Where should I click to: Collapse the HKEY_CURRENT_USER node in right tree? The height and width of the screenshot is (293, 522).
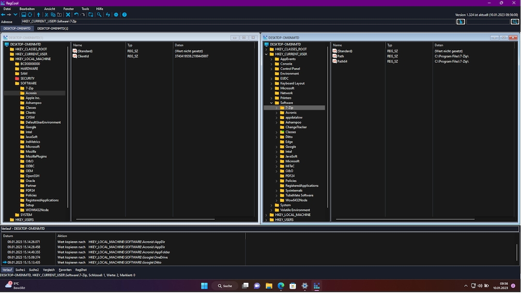266,54
